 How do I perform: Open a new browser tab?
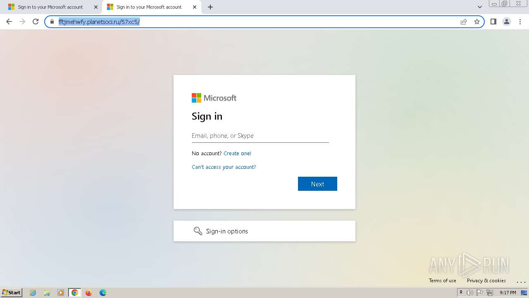tap(210, 7)
